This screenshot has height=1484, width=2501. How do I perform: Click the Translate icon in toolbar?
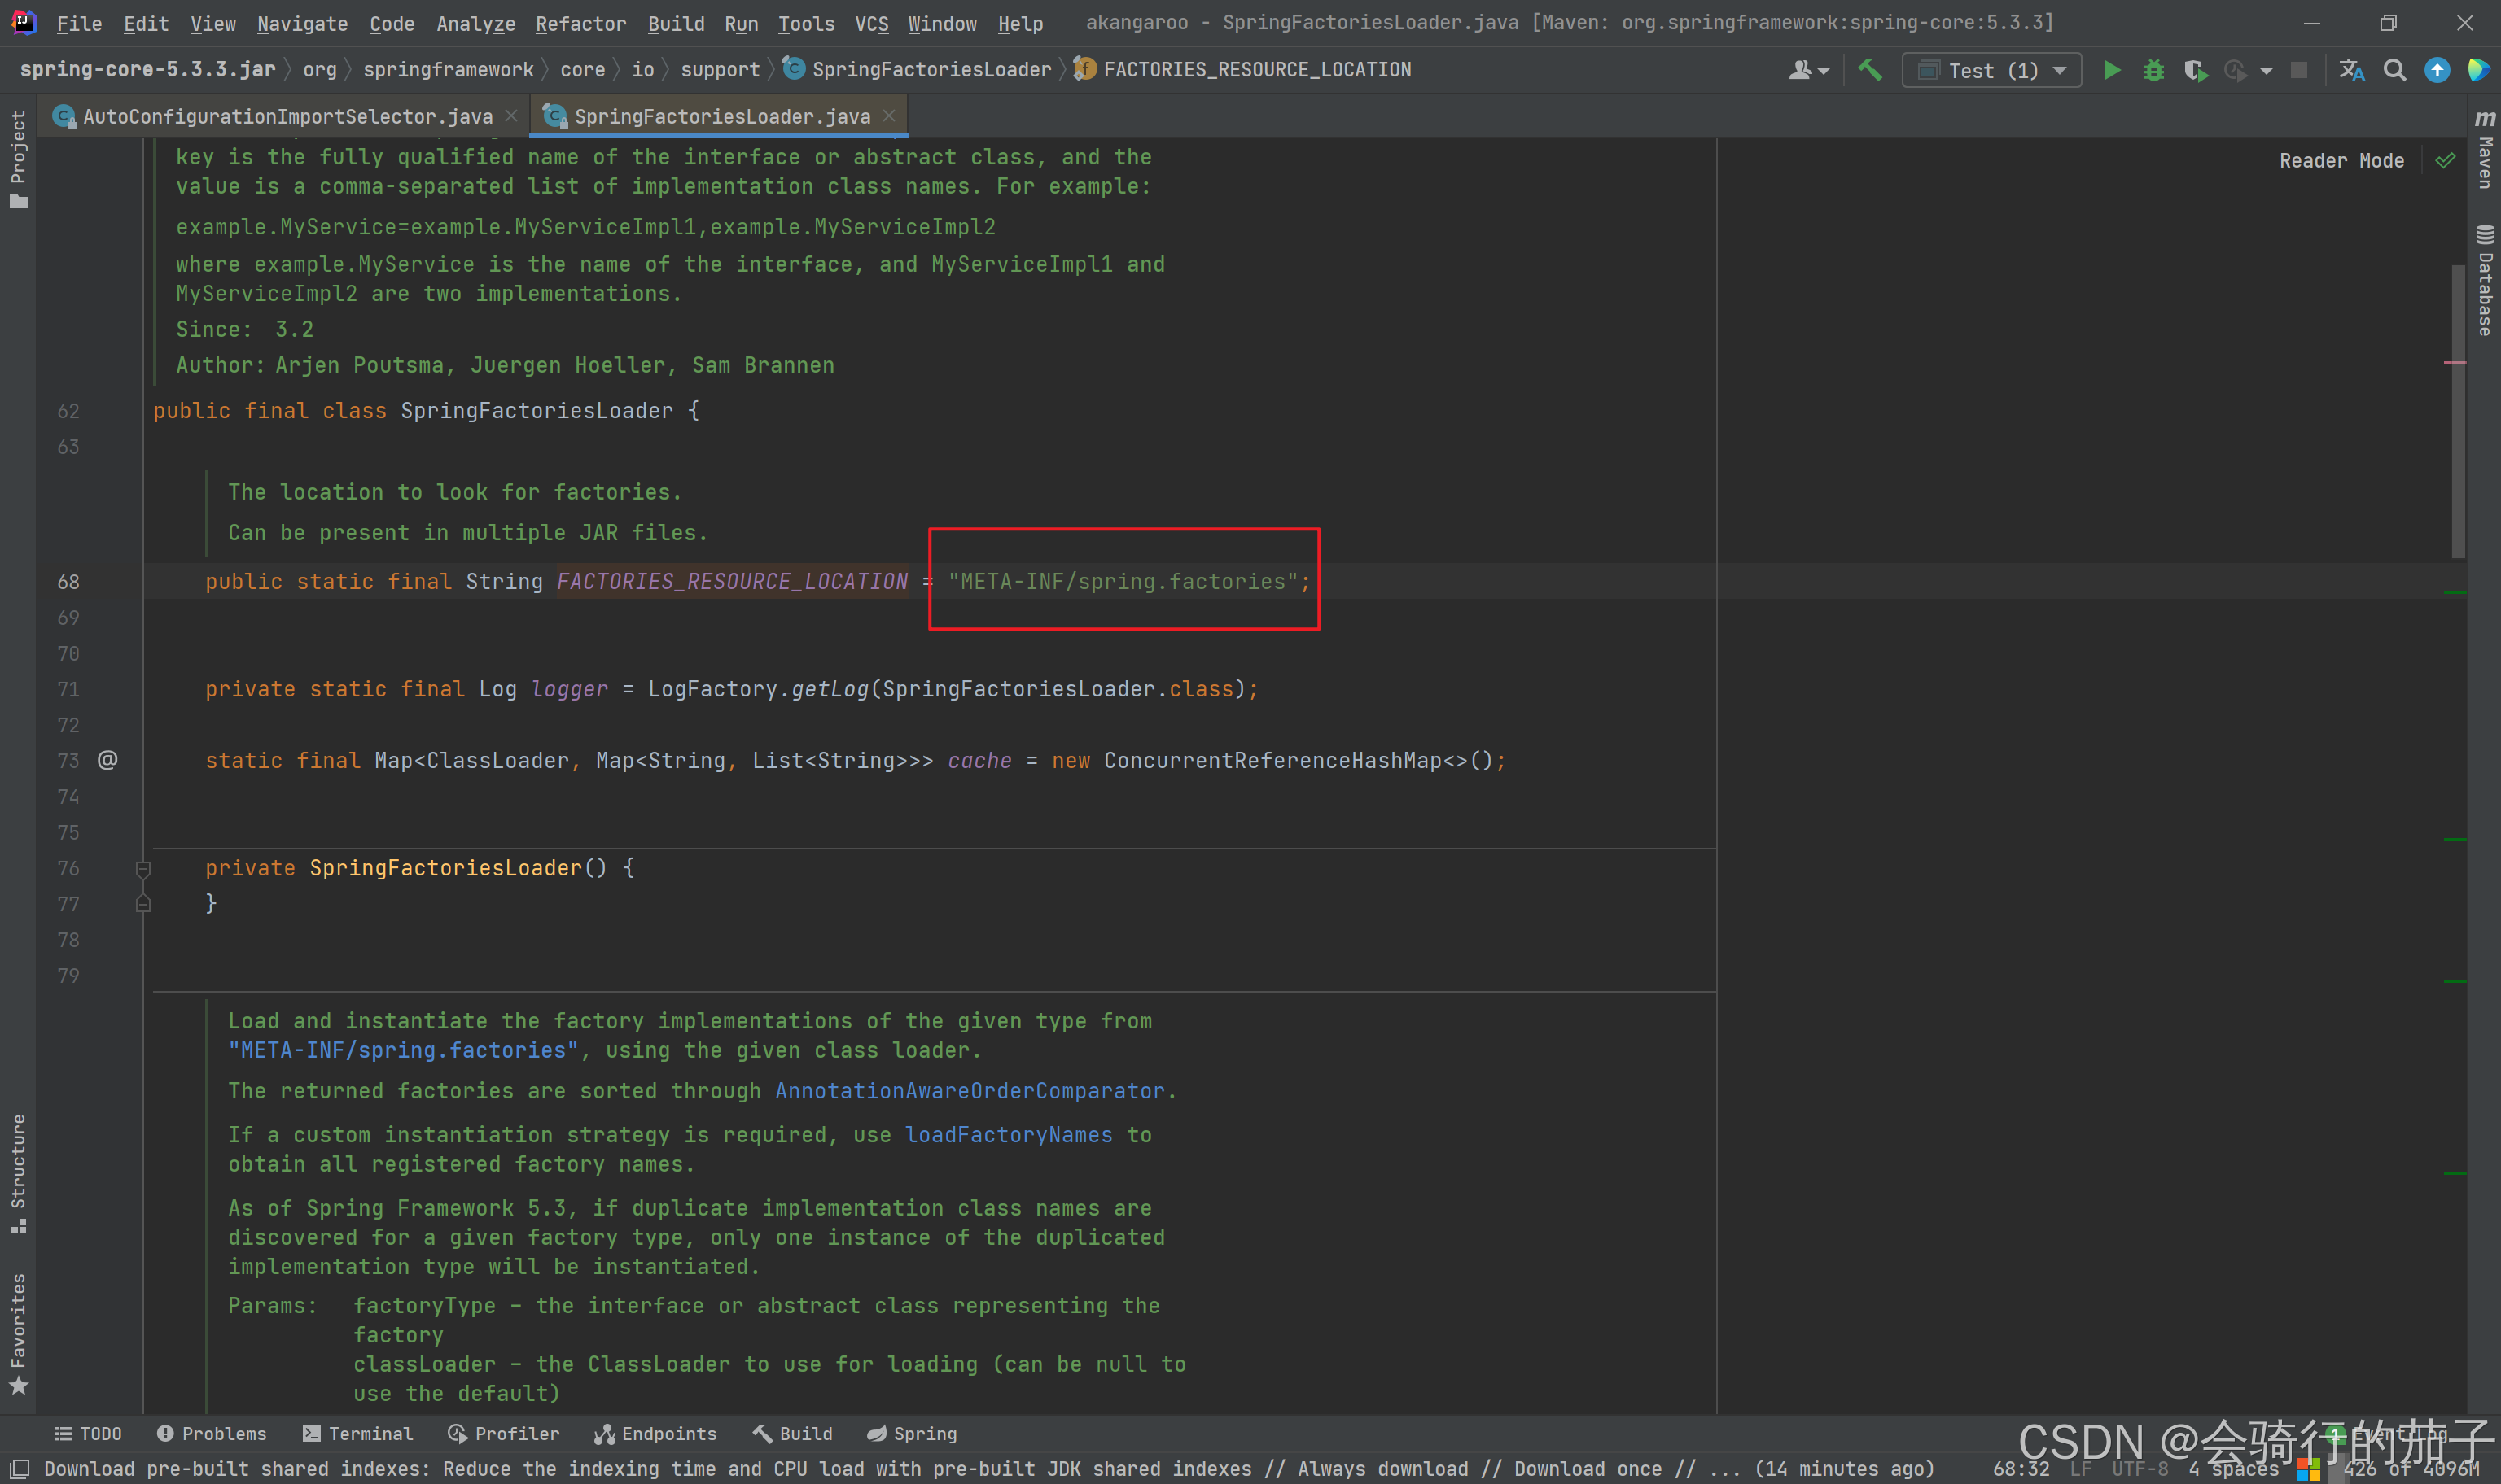click(2352, 70)
